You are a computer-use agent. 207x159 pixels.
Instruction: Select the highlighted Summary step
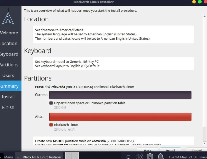[x=11, y=86]
